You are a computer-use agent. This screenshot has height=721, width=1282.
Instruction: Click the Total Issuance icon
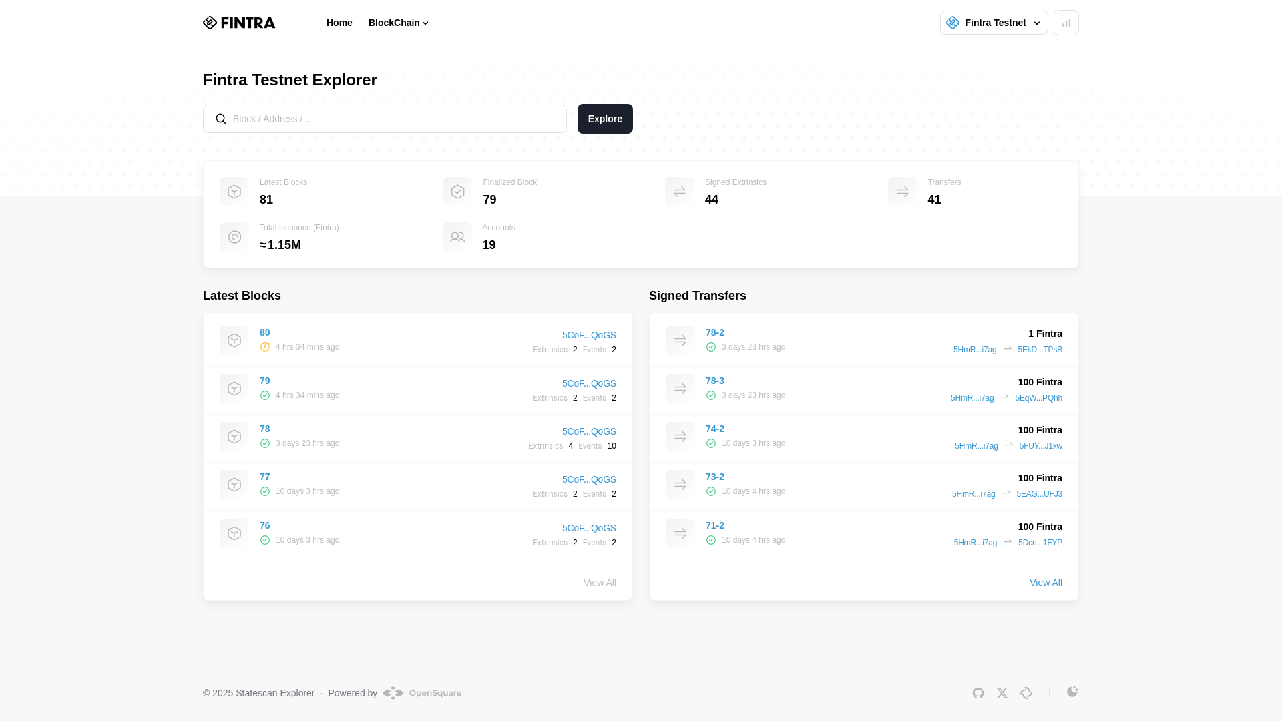(234, 237)
